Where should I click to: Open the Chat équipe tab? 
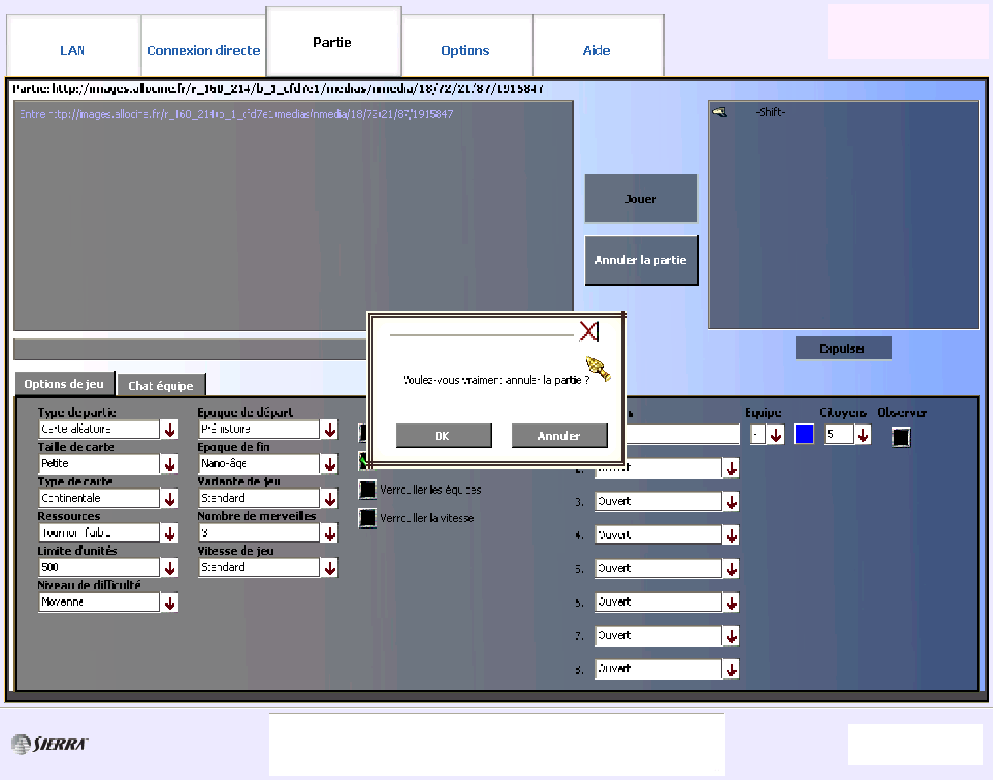click(161, 386)
